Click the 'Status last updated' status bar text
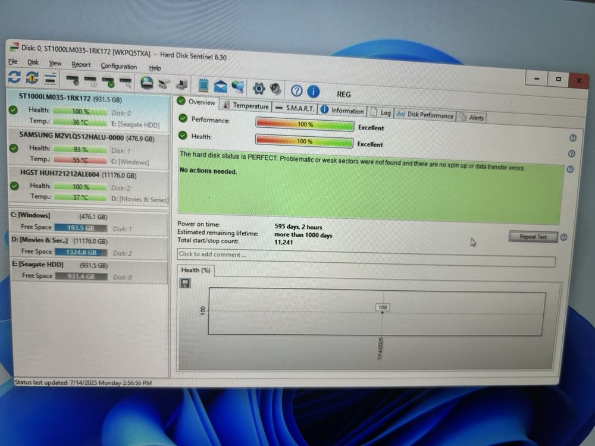Viewport: 595px width, 446px height. [x=83, y=382]
